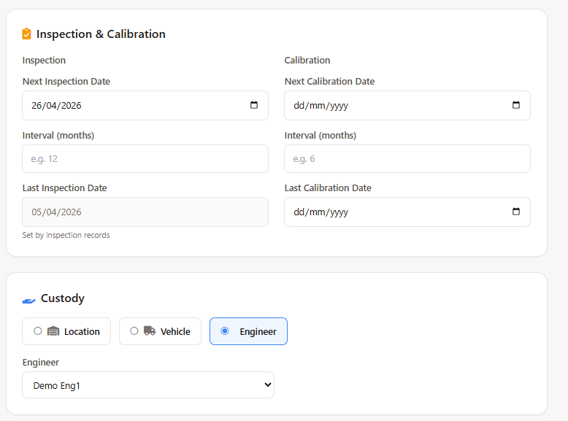Click the Last Inspection Date field 05/04/2026
Image resolution: width=568 pixels, height=421 pixels.
tap(145, 212)
